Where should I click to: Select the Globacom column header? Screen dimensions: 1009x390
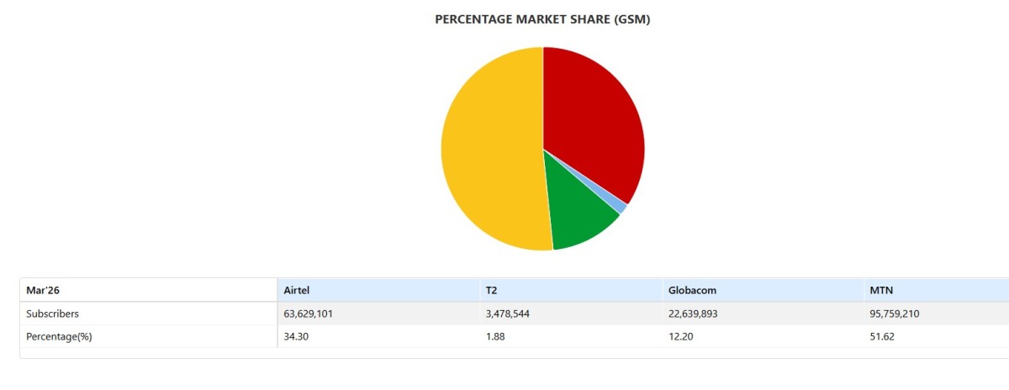762,290
